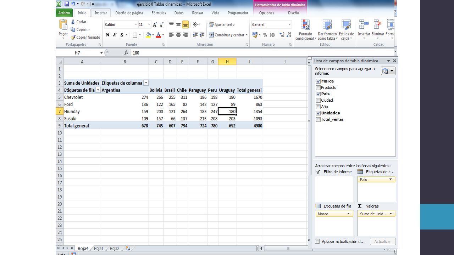Click the Formato condicional button
The image size is (454, 255).
click(x=305, y=30)
